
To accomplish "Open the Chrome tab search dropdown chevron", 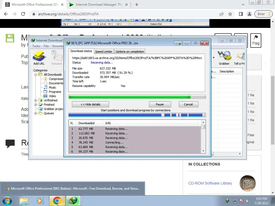I will coord(243,5).
